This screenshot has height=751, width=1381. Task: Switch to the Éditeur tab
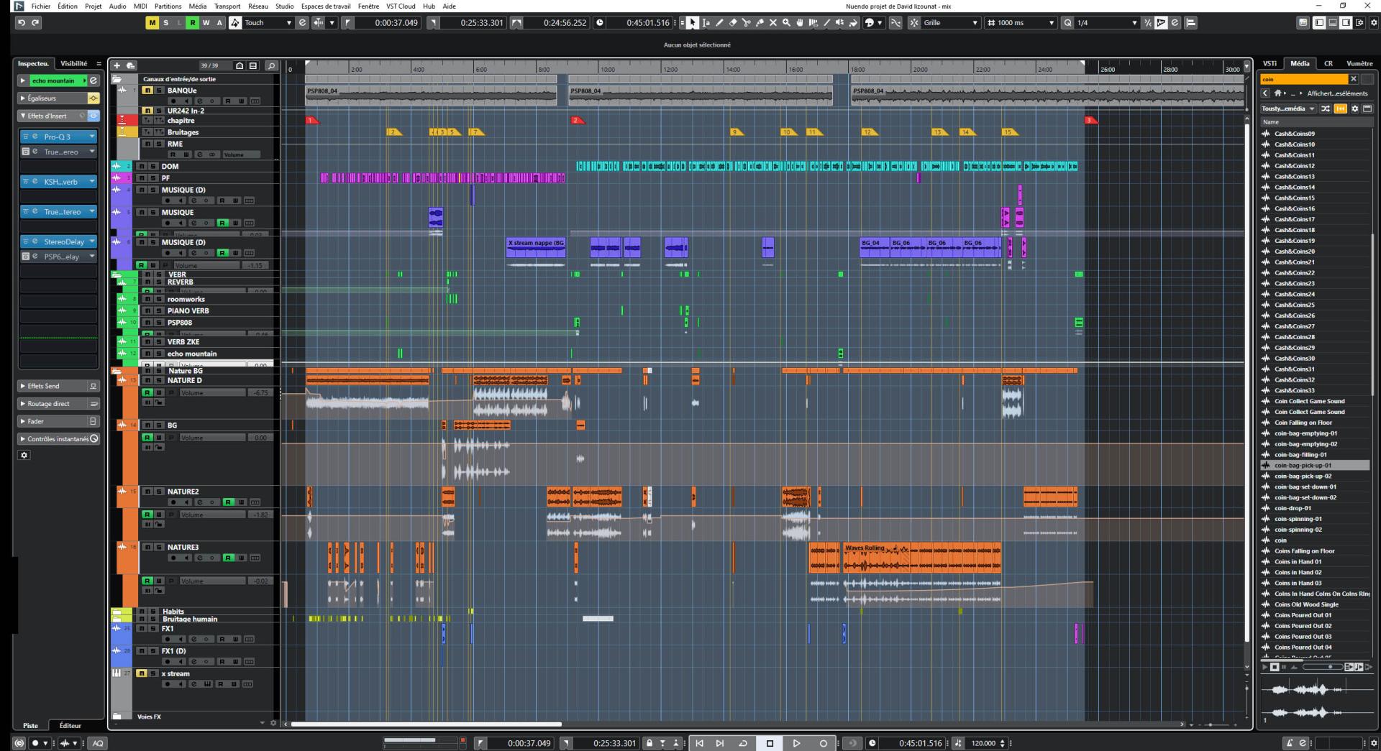pos(70,725)
